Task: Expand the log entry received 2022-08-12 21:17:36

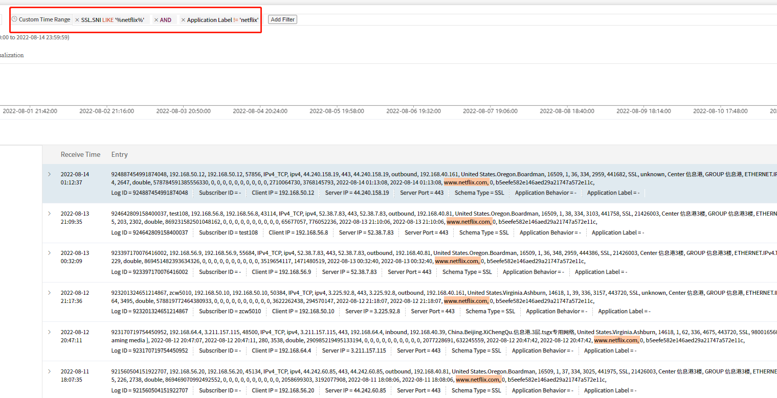Action: coord(49,292)
